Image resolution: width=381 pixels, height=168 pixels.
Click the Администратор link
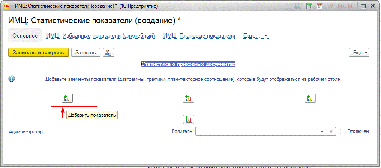(26, 132)
